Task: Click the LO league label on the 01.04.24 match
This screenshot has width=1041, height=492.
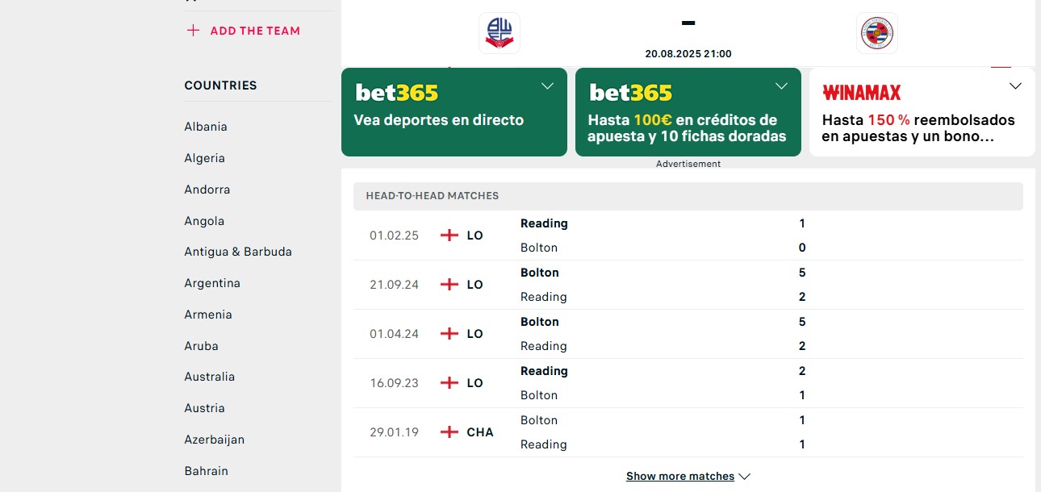Action: click(475, 333)
